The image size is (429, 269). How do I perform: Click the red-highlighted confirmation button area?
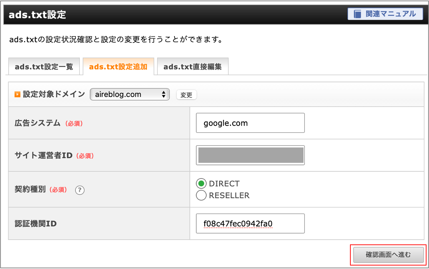[388, 255]
